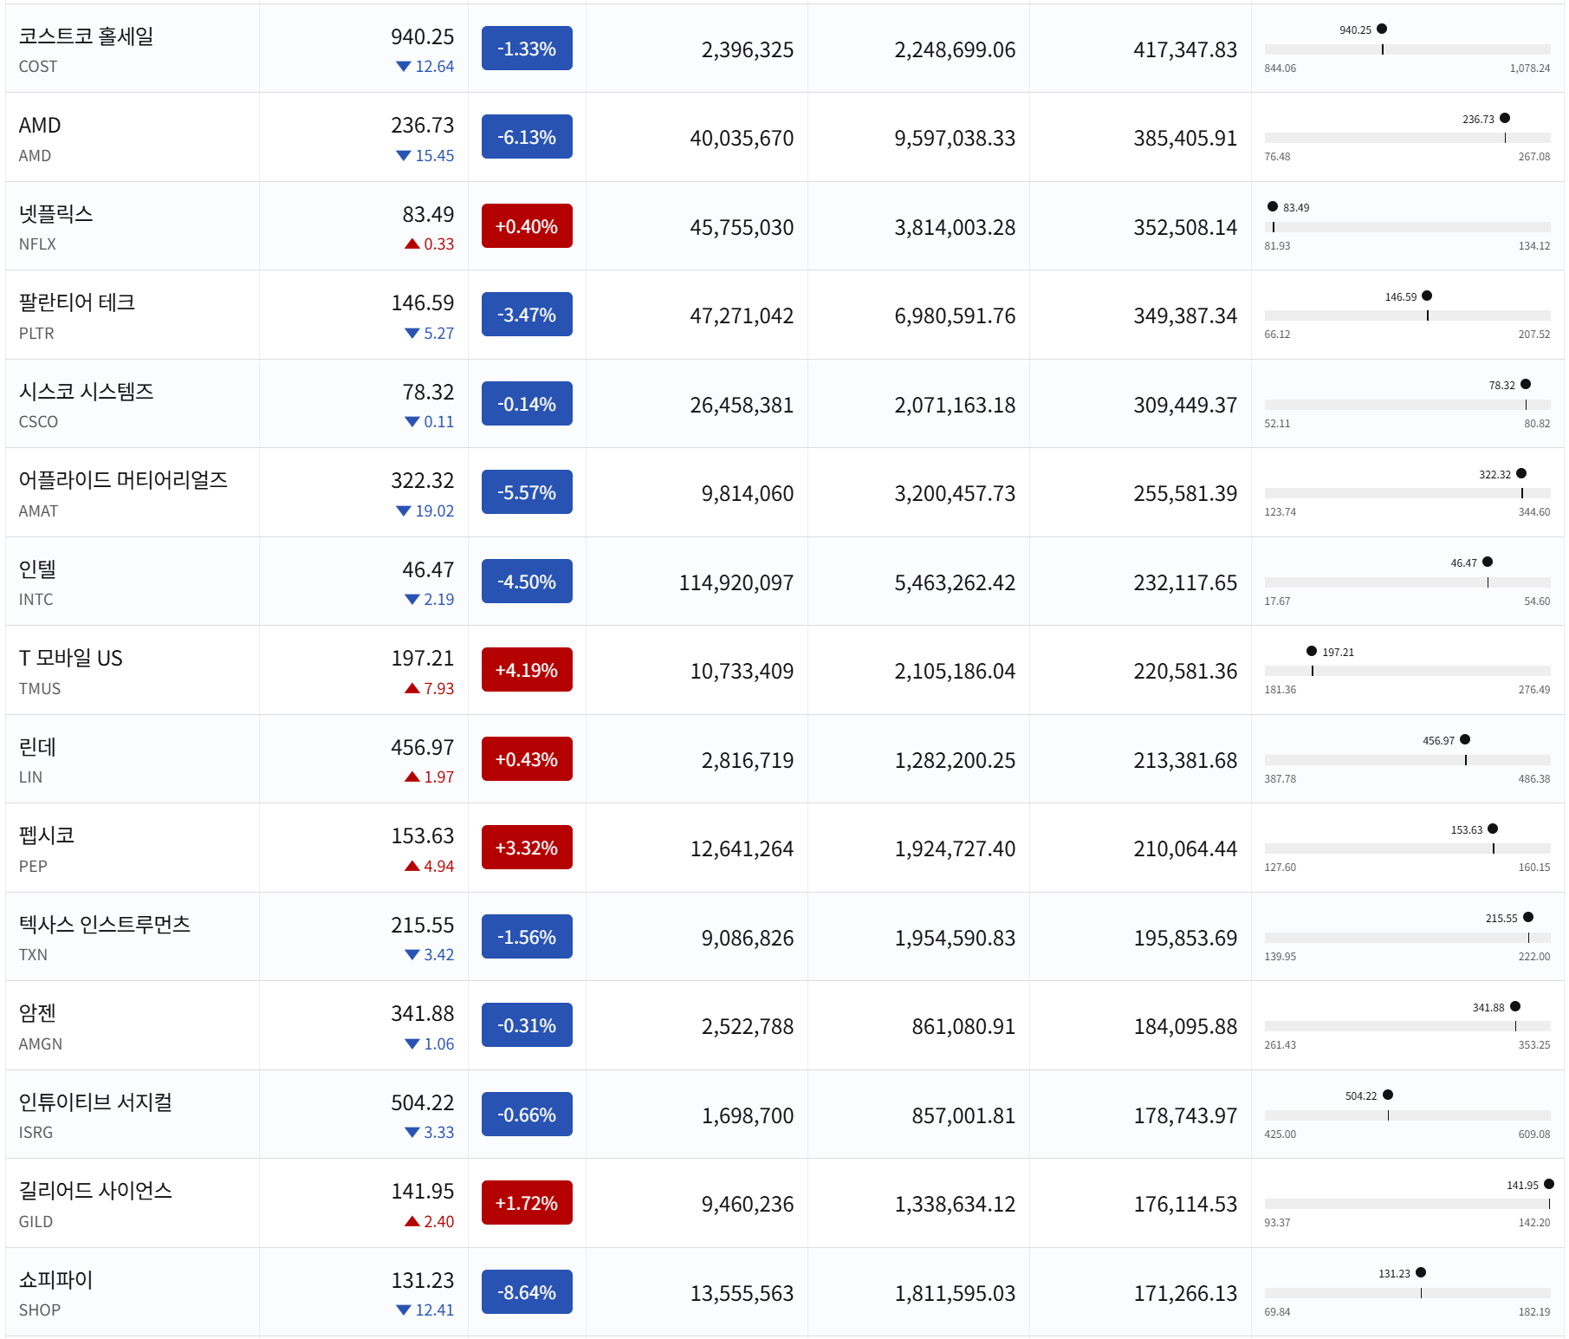Click the +4.19% change badge for TMUS

(527, 670)
